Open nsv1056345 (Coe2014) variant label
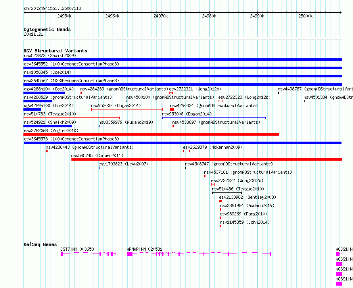Screen dimensions: 353x288 [48, 72]
